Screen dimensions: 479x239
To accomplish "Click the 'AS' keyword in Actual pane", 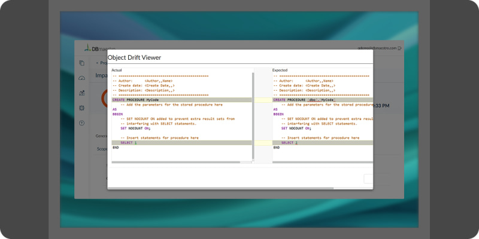I will point(114,109).
